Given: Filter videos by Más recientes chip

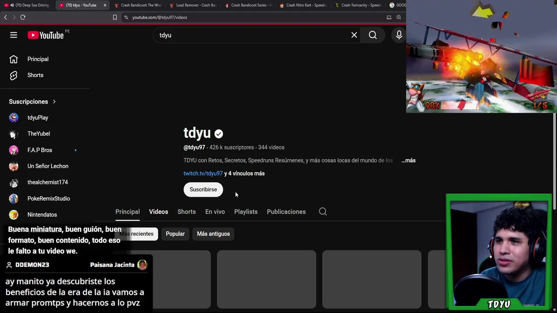Looking at the screenshot, I should pyautogui.click(x=136, y=234).
